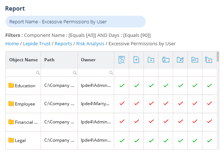Click the folder-with-pencil permission column icon
The width and height of the screenshot is (224, 157).
180,60
